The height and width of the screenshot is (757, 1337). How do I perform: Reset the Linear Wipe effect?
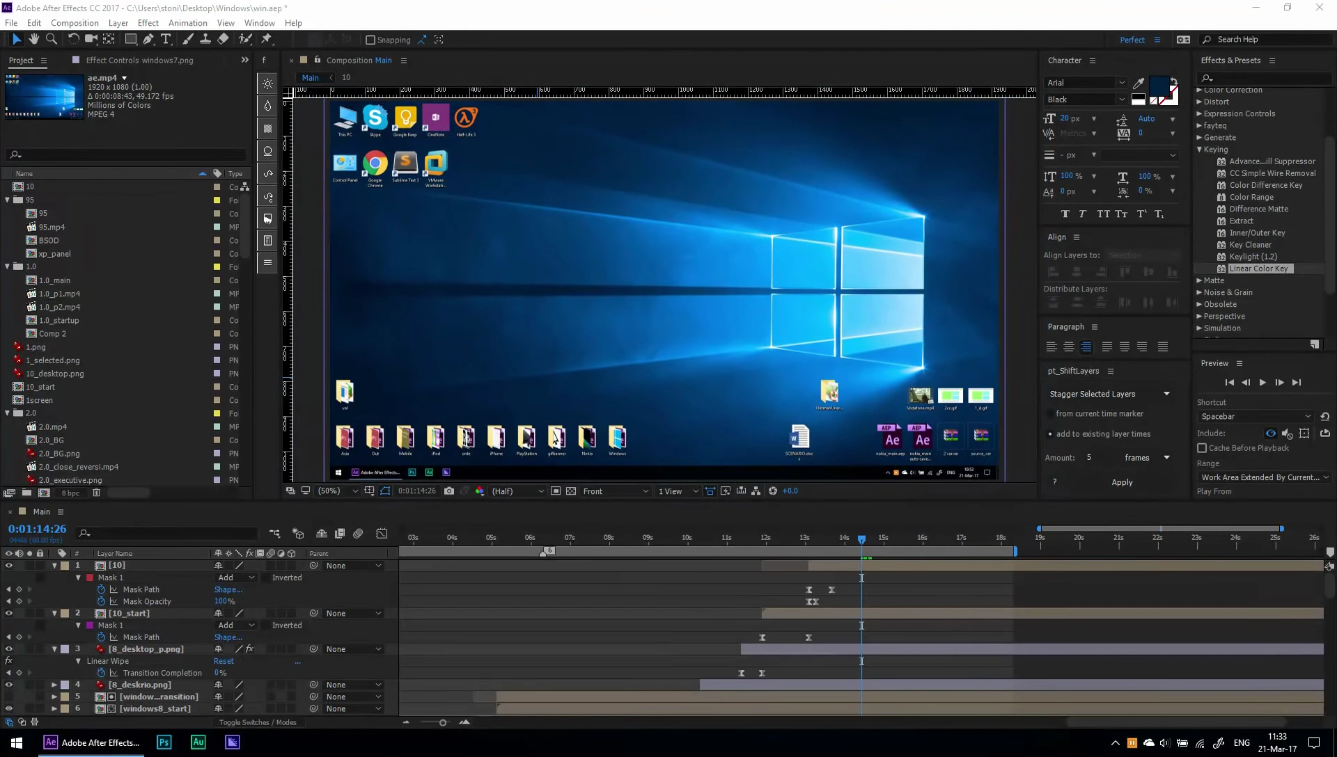[224, 662]
